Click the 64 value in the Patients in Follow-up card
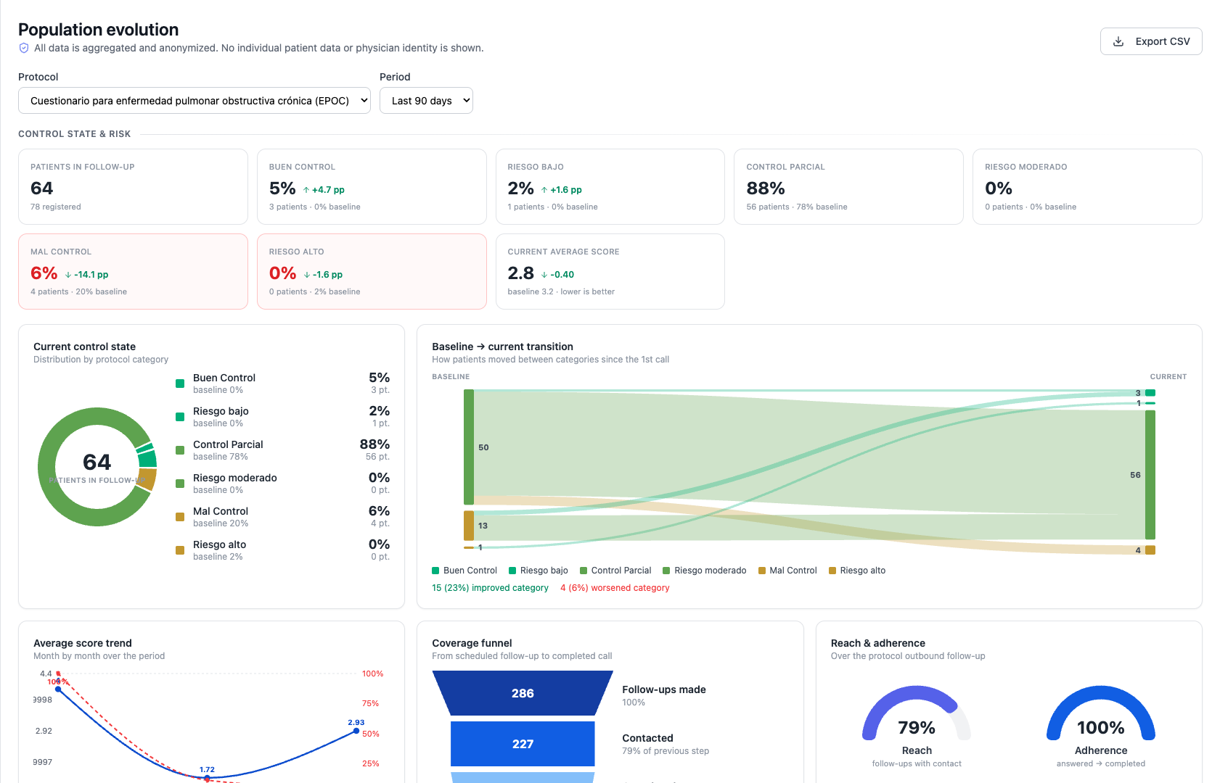Image resolution: width=1220 pixels, height=783 pixels. [x=42, y=188]
